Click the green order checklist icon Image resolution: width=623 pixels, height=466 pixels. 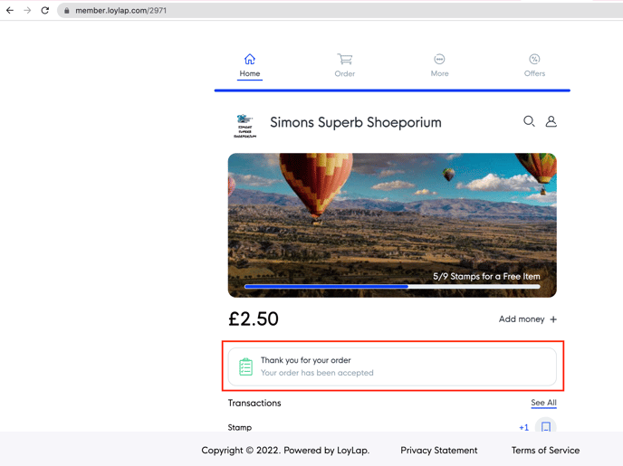245,366
